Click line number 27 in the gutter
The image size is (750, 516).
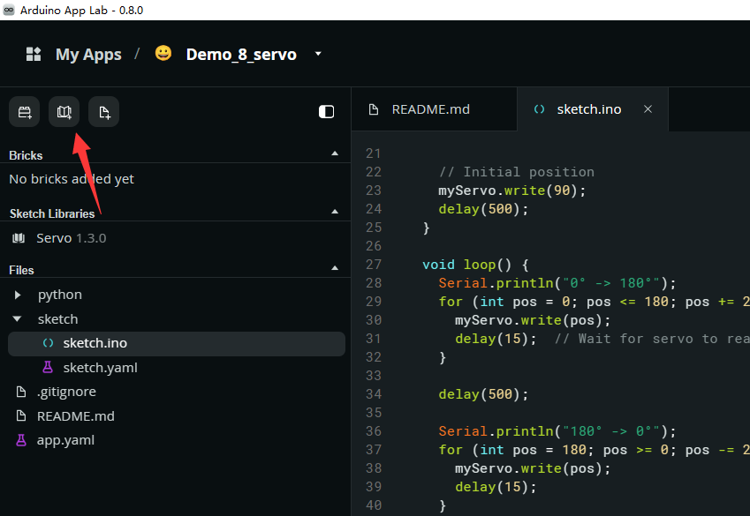[374, 265]
